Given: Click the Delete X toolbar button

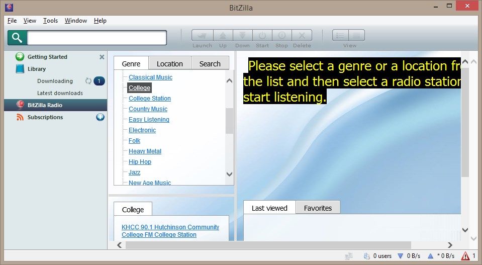Looking at the screenshot, I should pyautogui.click(x=302, y=35).
